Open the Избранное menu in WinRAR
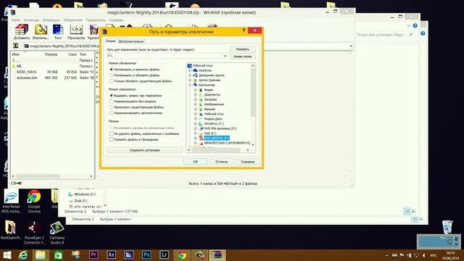The width and height of the screenshot is (464, 261). [73, 20]
